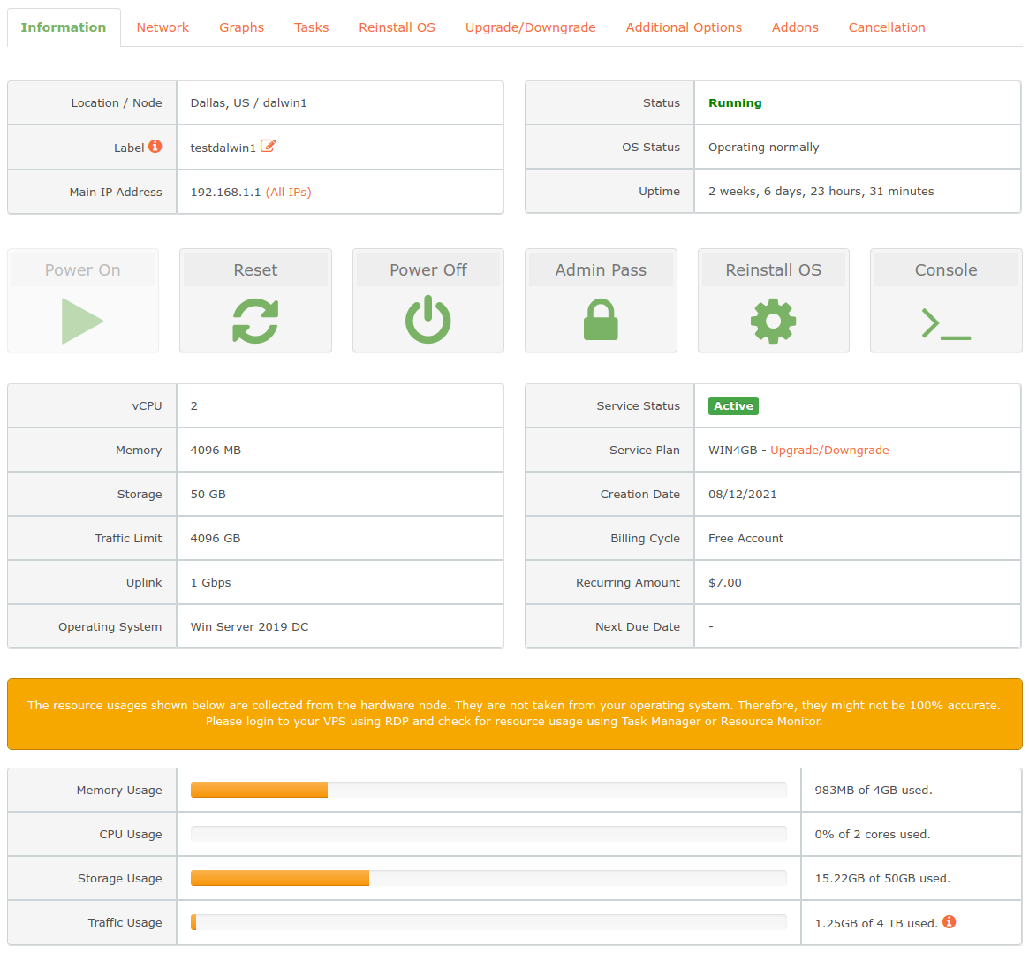Click the All IPs link
Screen dimensions: 1029x954
[x=288, y=193]
